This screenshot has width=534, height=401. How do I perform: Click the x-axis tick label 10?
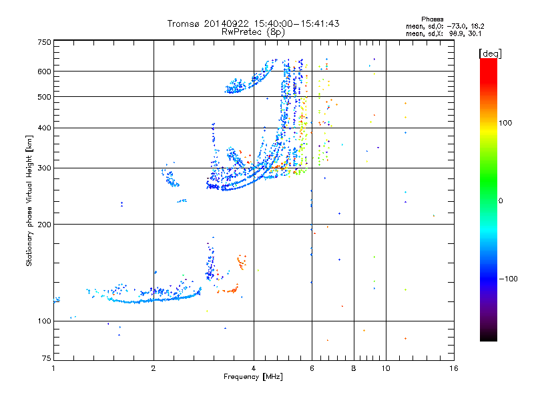(x=386, y=368)
